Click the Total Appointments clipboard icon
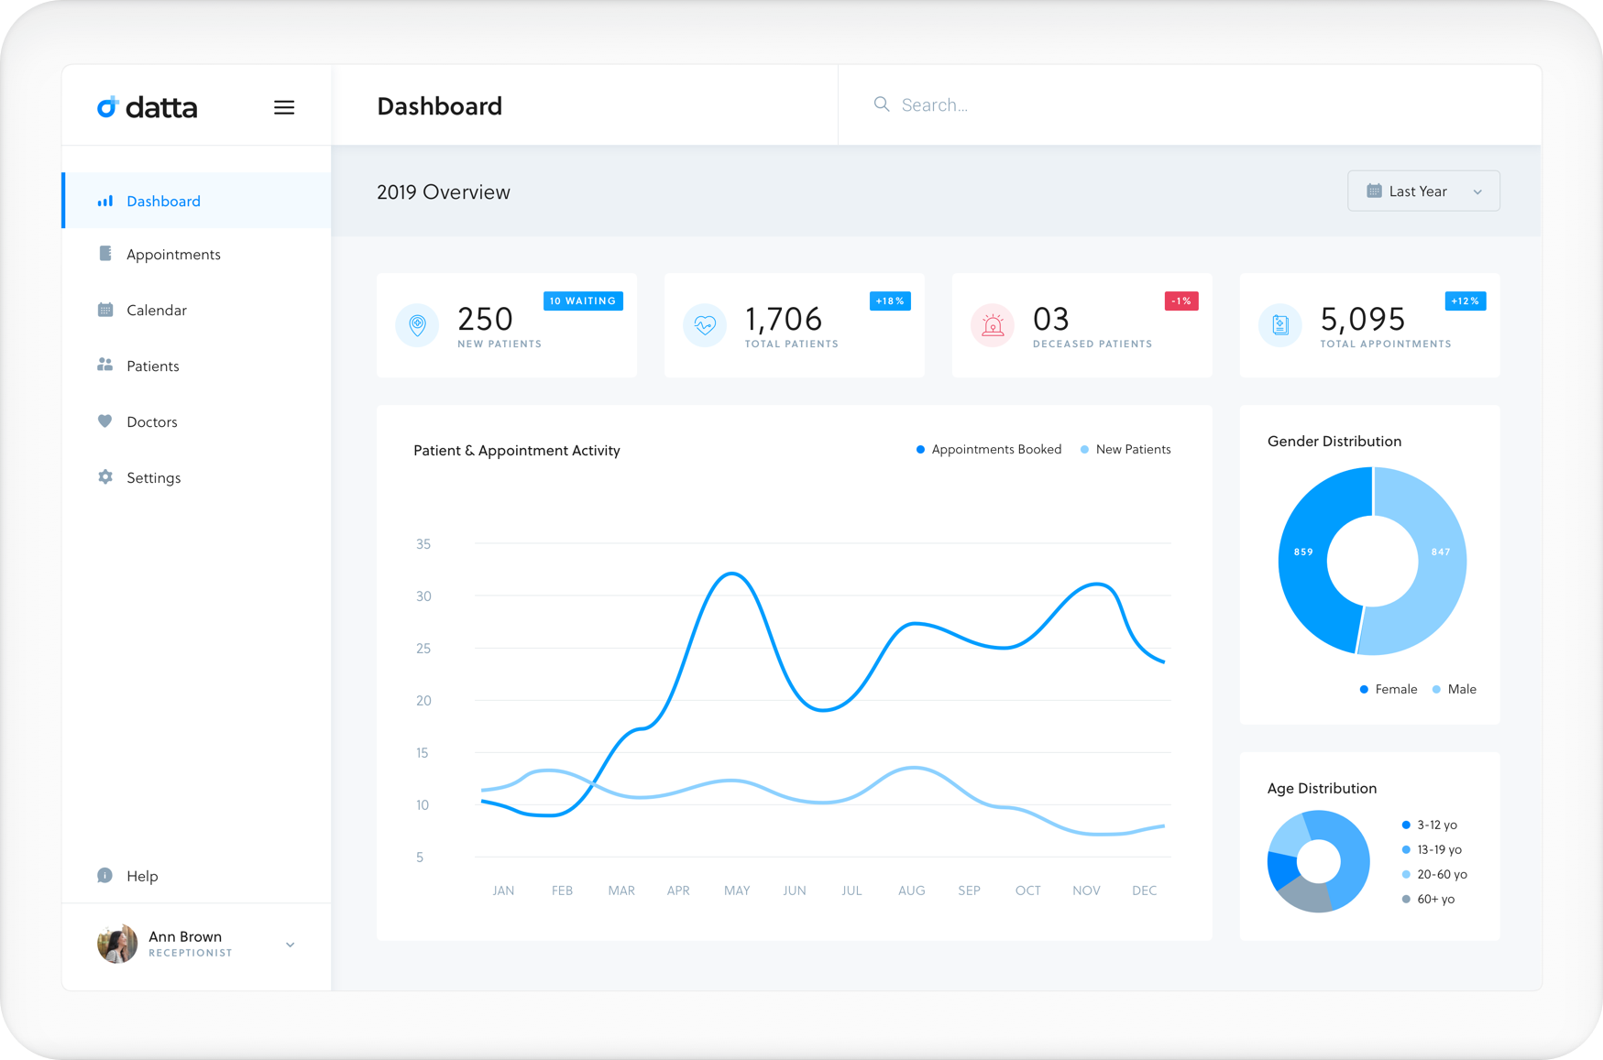This screenshot has width=1603, height=1060. click(x=1280, y=325)
